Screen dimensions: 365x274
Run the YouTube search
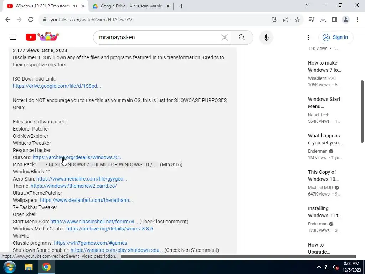point(242,37)
